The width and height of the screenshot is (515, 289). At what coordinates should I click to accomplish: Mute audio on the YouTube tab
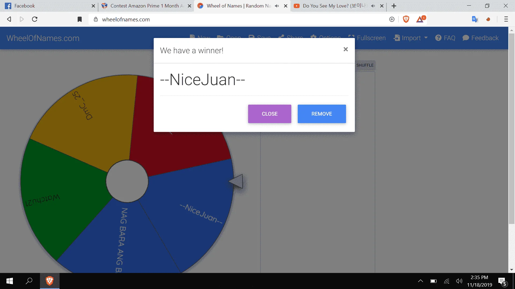tap(373, 6)
